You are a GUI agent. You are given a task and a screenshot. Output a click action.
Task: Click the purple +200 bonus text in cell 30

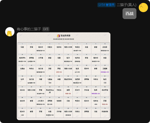(x=105, y=72)
